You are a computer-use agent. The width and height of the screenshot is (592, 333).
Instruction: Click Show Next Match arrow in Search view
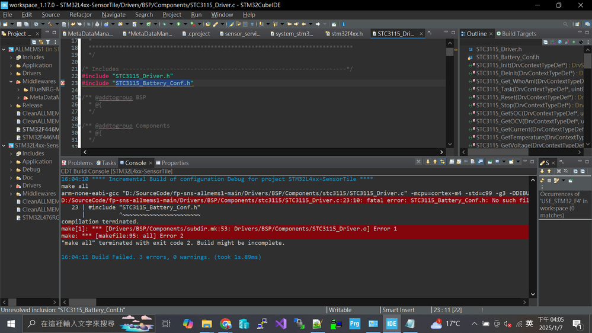tap(542, 171)
